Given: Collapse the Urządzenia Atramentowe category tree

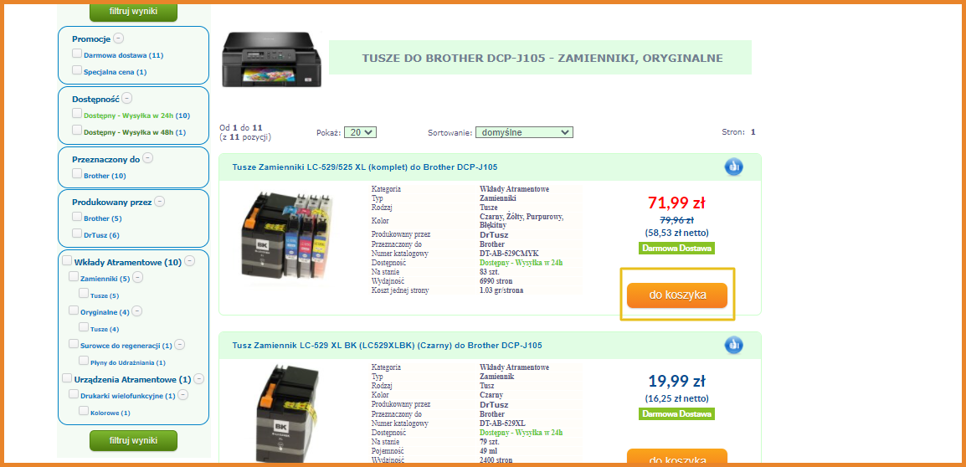Looking at the screenshot, I should click(x=199, y=379).
